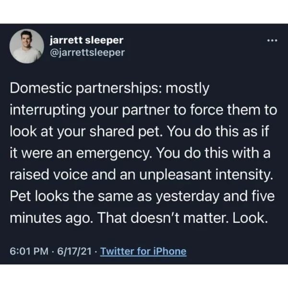Click the final word "Look." in tweet

click(x=250, y=218)
